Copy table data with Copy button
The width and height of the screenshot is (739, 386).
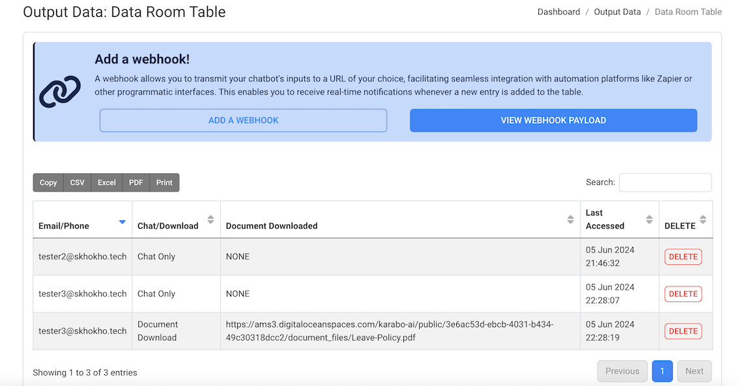click(x=48, y=183)
